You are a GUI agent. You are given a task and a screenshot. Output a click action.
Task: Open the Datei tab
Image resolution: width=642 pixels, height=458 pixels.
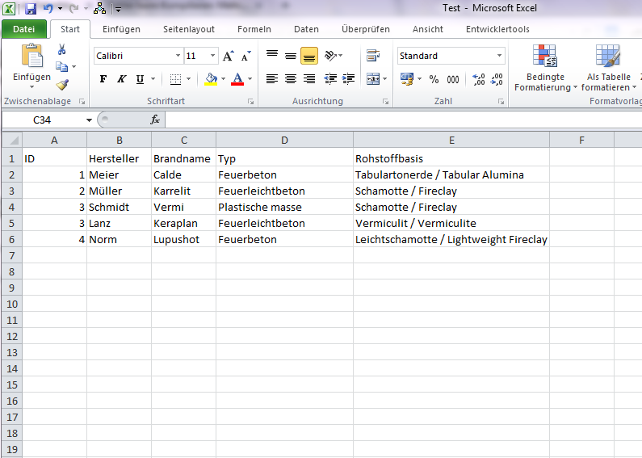tap(23, 29)
